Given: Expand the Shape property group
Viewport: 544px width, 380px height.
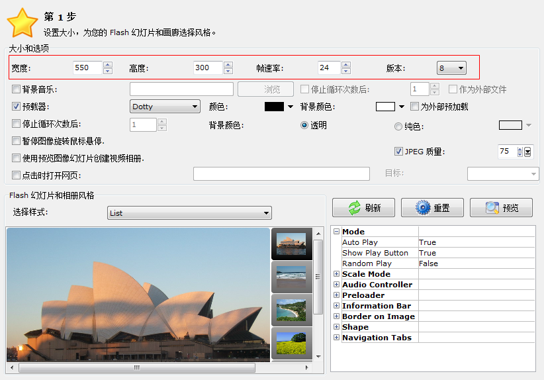Looking at the screenshot, I should pos(336,326).
